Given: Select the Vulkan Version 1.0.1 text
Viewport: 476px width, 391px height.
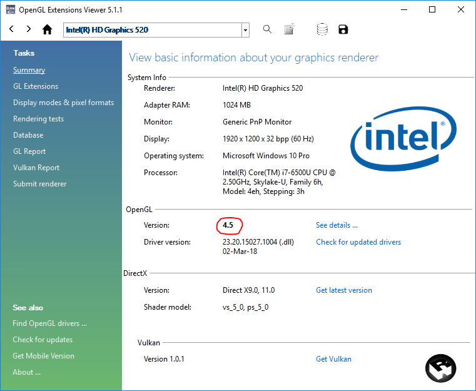Looking at the screenshot, I should coord(164,359).
